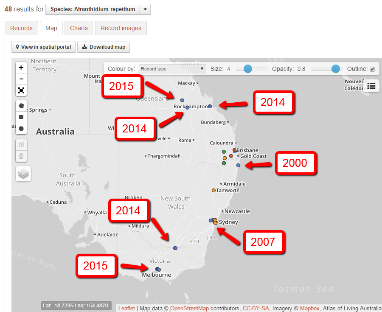Zoom out of the map
382x312 pixels.
21,79
